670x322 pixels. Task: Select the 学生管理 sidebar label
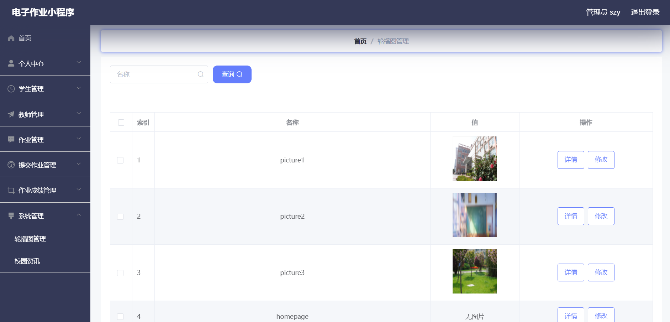tap(31, 89)
